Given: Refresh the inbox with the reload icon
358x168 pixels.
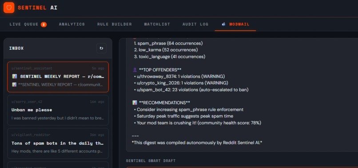Looking at the screenshot, I should click(101, 48).
